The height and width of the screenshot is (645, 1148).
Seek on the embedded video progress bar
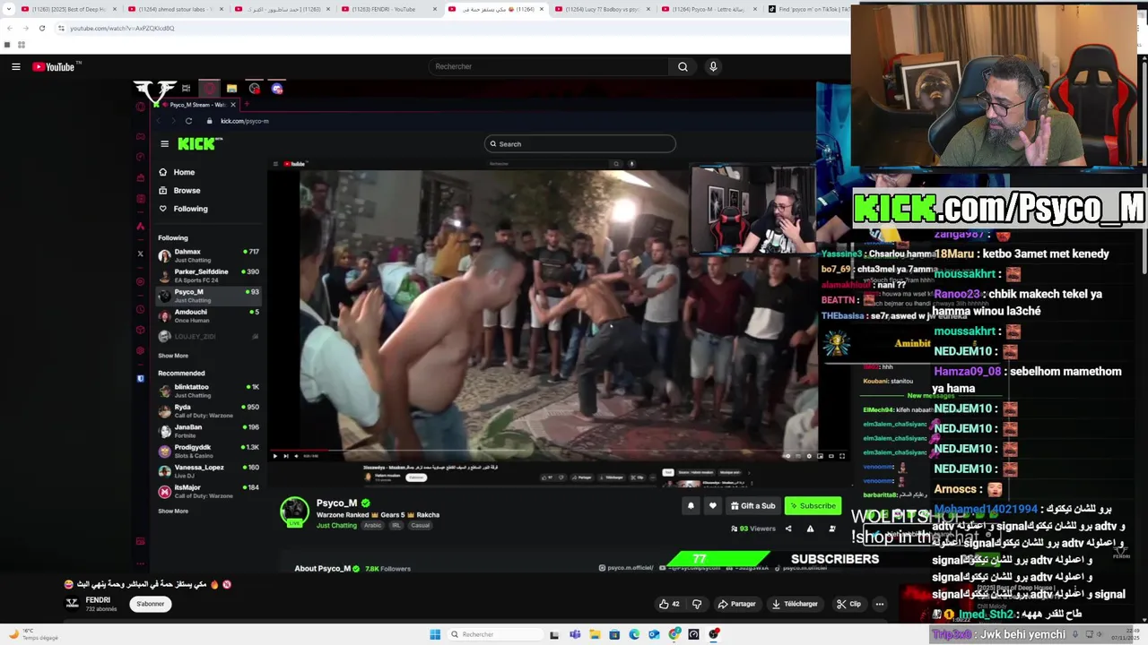point(559,450)
